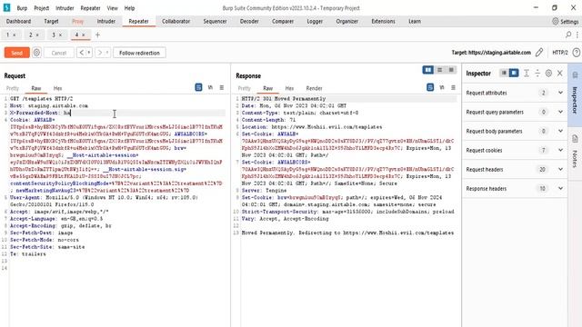
Task: Go back to previous request in history
Action: coord(81,53)
